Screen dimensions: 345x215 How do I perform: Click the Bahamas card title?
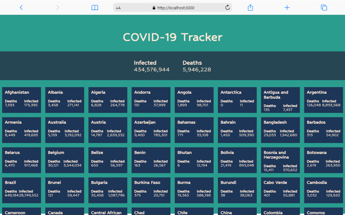point(186,122)
